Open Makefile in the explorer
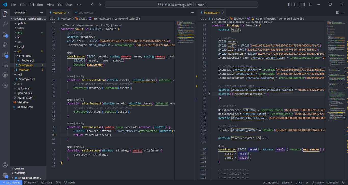Viewport: 348px width, 185px height. [x=29, y=102]
